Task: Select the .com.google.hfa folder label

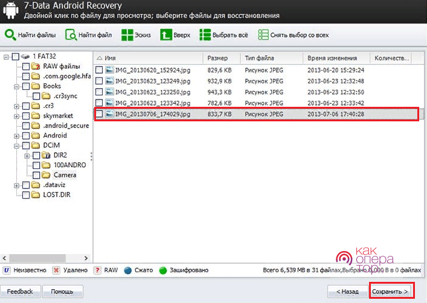Action: click(x=66, y=76)
